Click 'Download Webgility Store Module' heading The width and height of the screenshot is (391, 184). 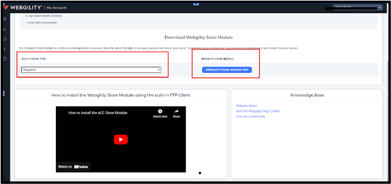(x=198, y=37)
